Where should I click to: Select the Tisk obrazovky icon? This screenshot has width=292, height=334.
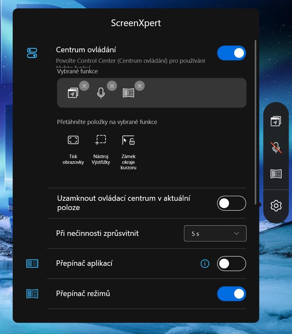click(x=73, y=140)
